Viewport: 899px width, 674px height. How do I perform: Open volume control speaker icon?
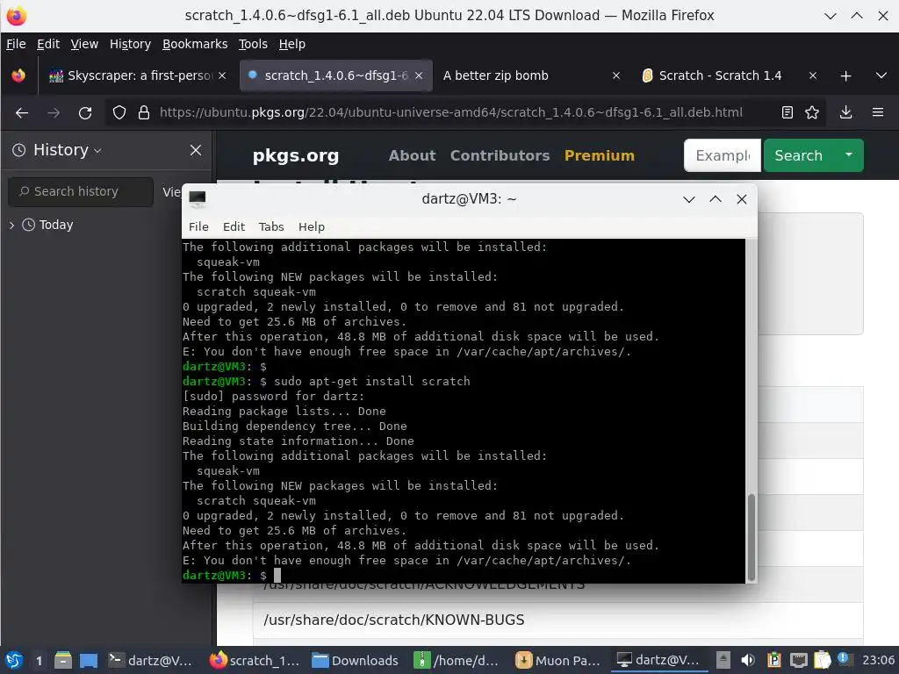pyautogui.click(x=748, y=660)
